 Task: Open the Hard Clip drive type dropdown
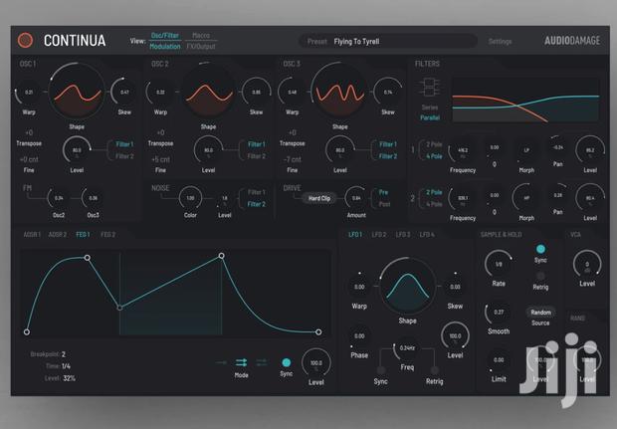pos(319,198)
